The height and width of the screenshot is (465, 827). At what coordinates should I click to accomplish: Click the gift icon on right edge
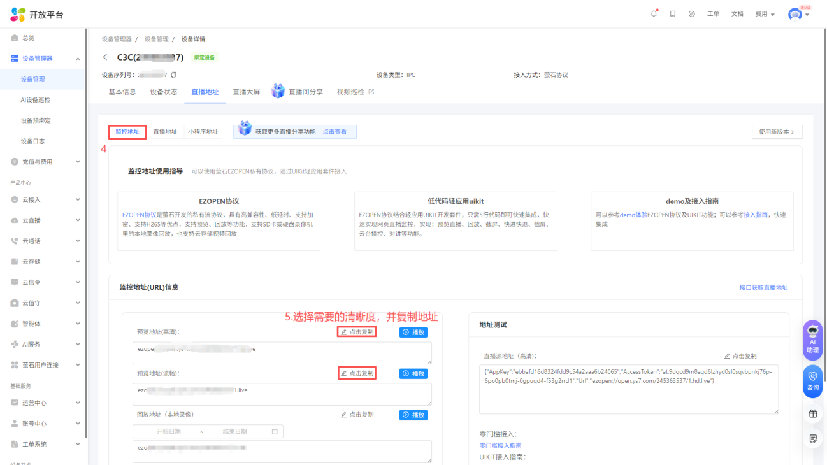tap(812, 413)
